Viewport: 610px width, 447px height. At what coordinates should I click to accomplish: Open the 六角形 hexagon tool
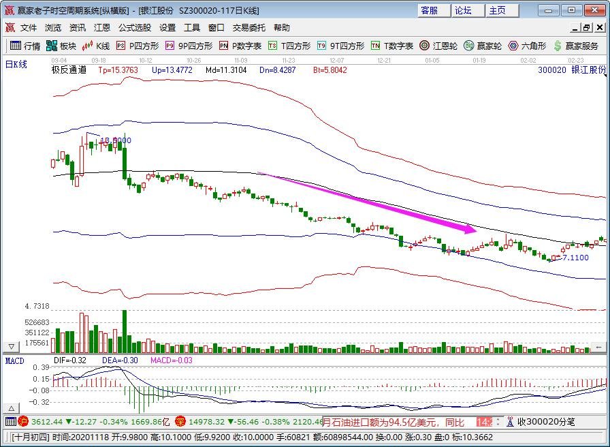click(x=527, y=46)
